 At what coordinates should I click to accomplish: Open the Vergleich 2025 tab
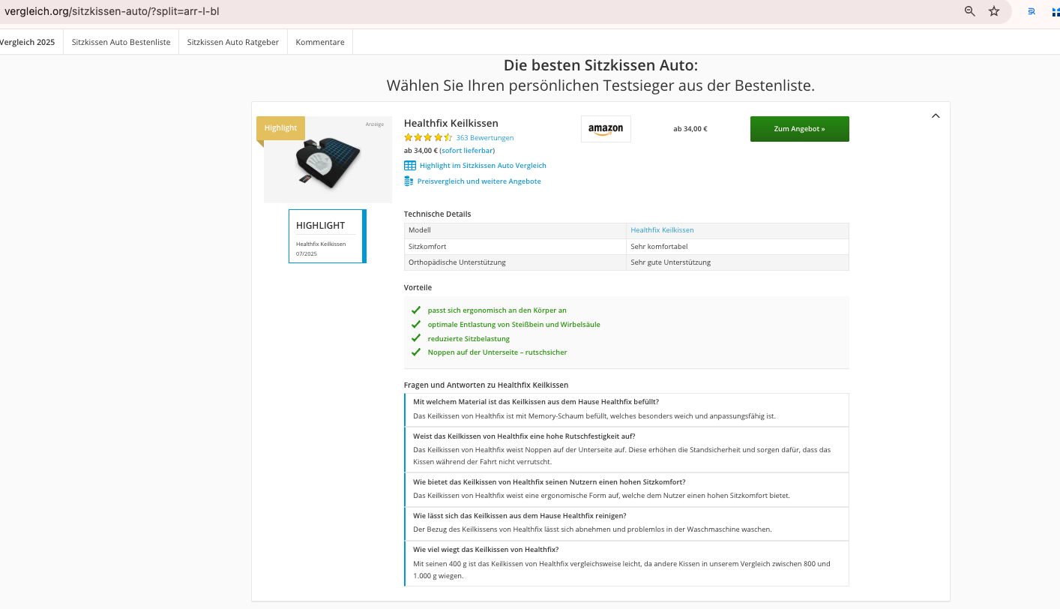[x=28, y=42]
